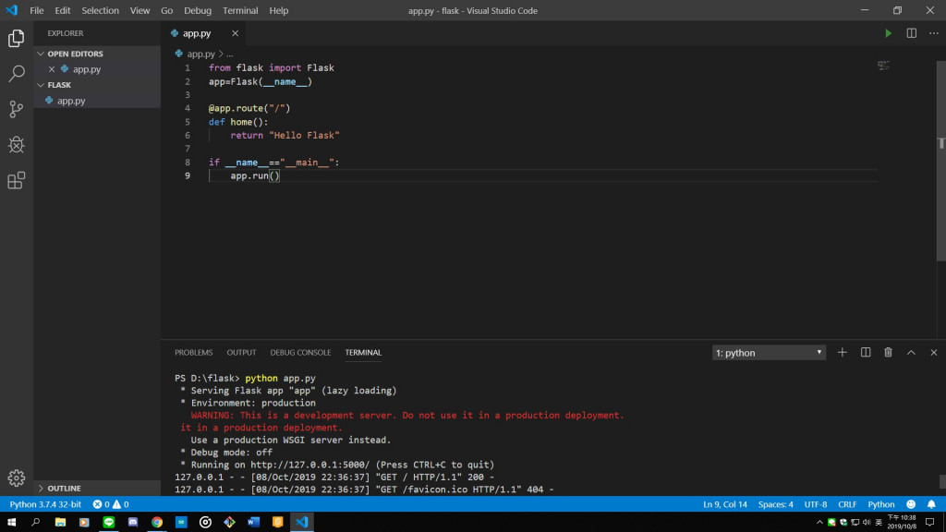This screenshot has width=946, height=532.
Task: Change Python interpreter 3.7.4 32-bit
Action: [x=45, y=504]
